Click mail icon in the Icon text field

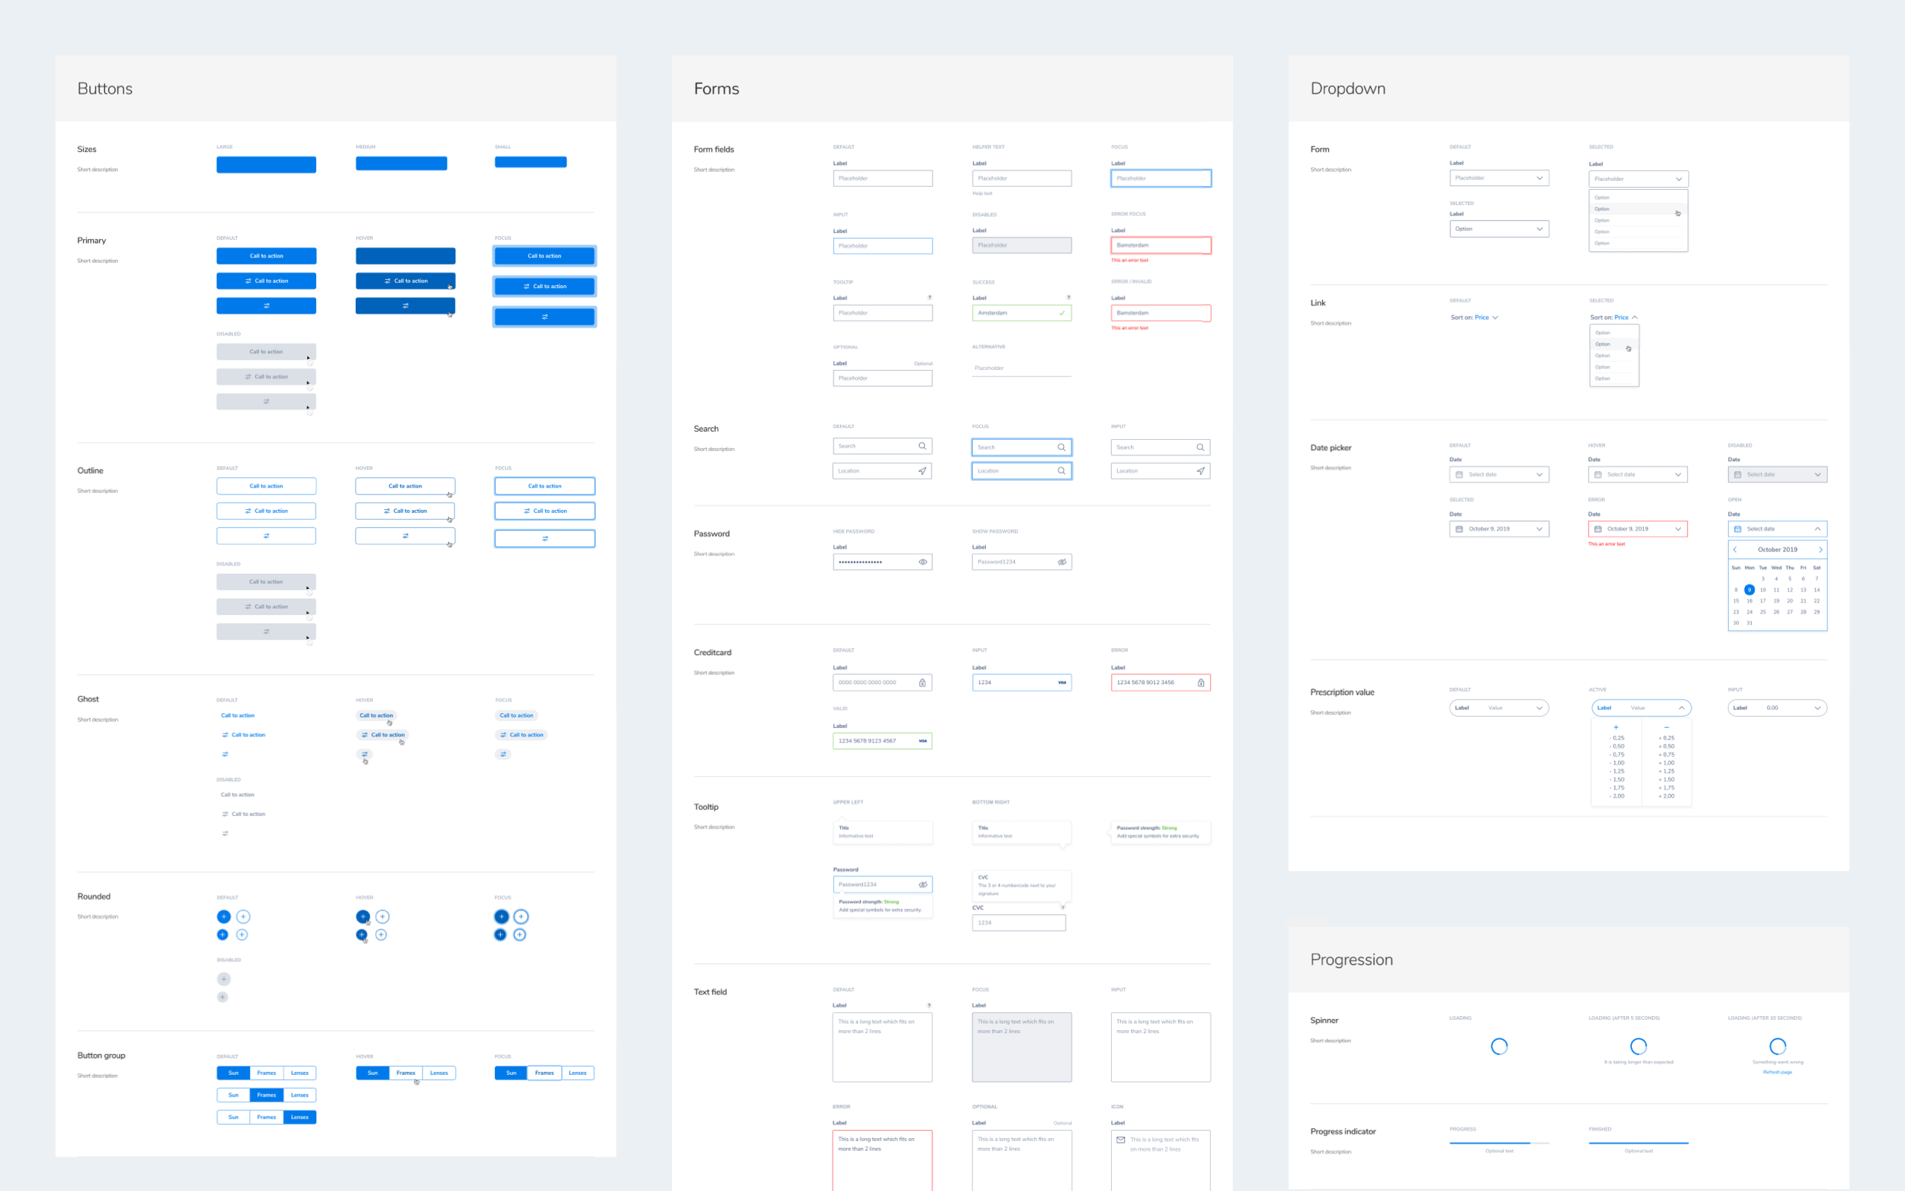(1121, 1139)
